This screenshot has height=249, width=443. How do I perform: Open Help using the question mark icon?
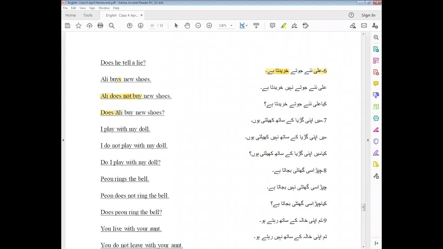pyautogui.click(x=351, y=15)
